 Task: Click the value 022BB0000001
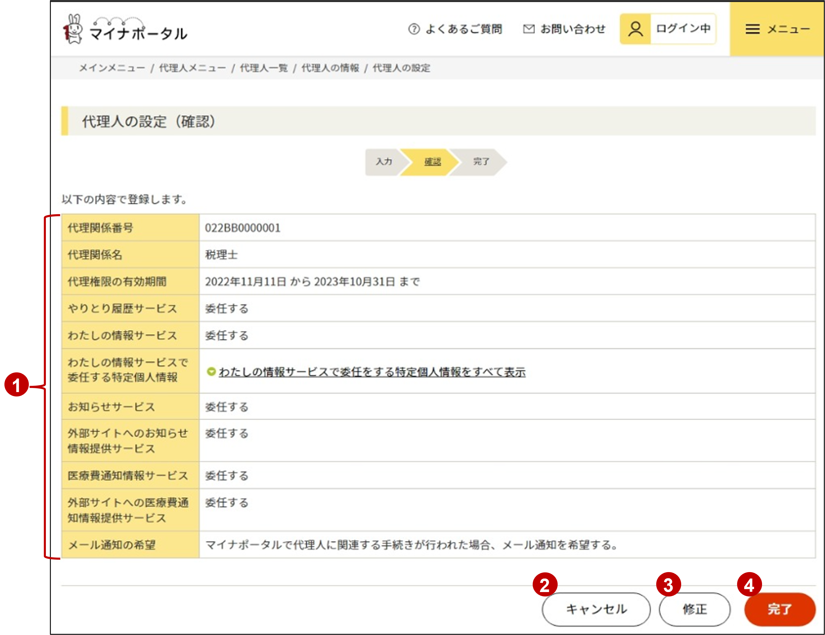click(x=243, y=228)
